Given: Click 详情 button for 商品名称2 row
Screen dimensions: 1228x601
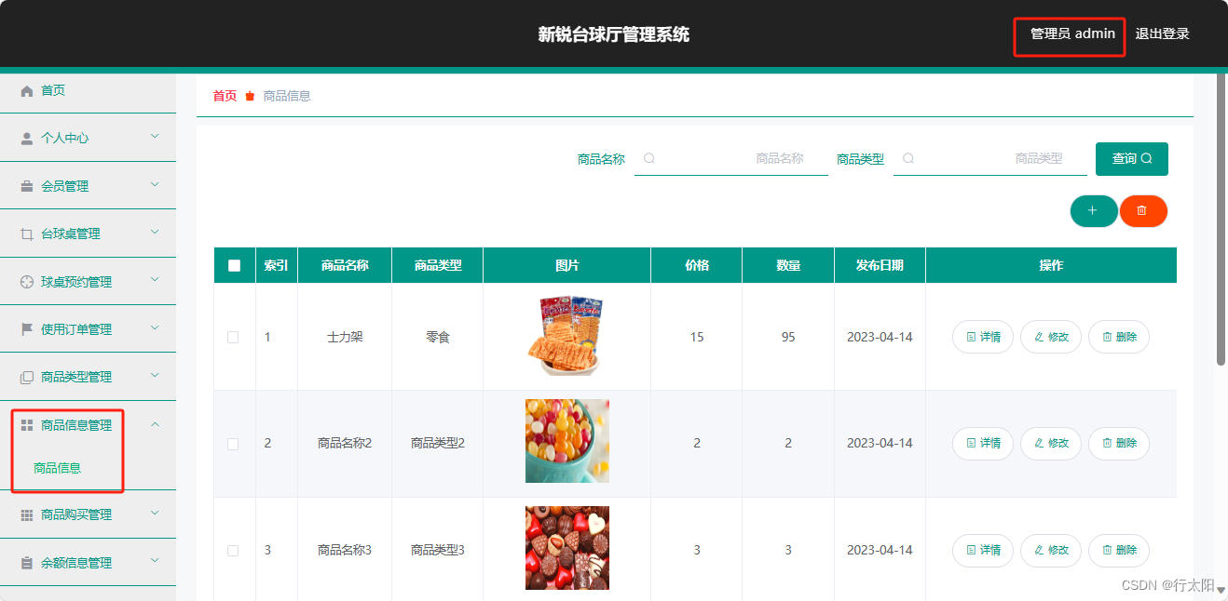Looking at the screenshot, I should (983, 444).
